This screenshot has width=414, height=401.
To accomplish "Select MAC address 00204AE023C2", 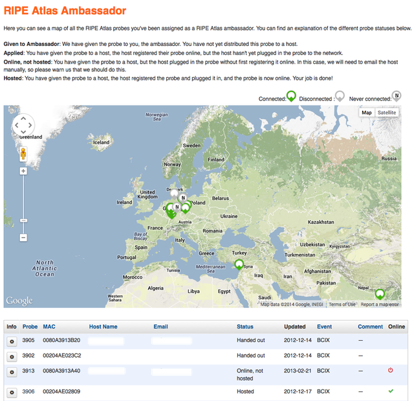I will point(62,356).
